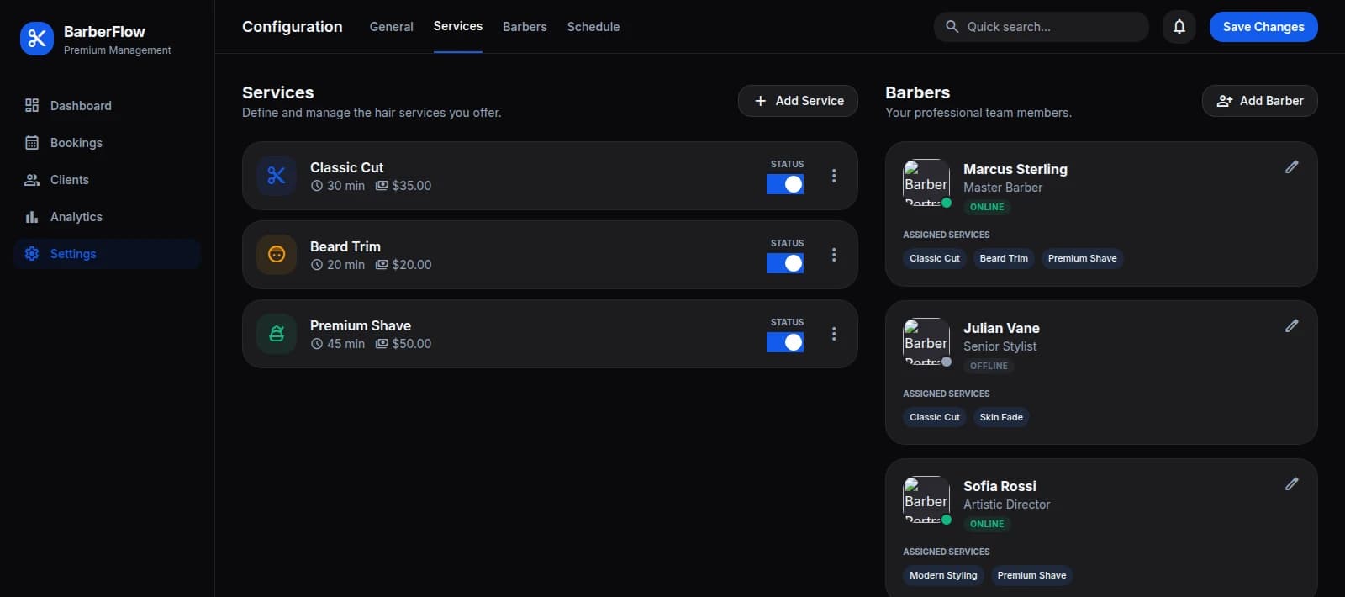Screen dimensions: 1345x597
Task: Click Marcus Sterling's Premium Shave tag
Action: pos(1083,258)
